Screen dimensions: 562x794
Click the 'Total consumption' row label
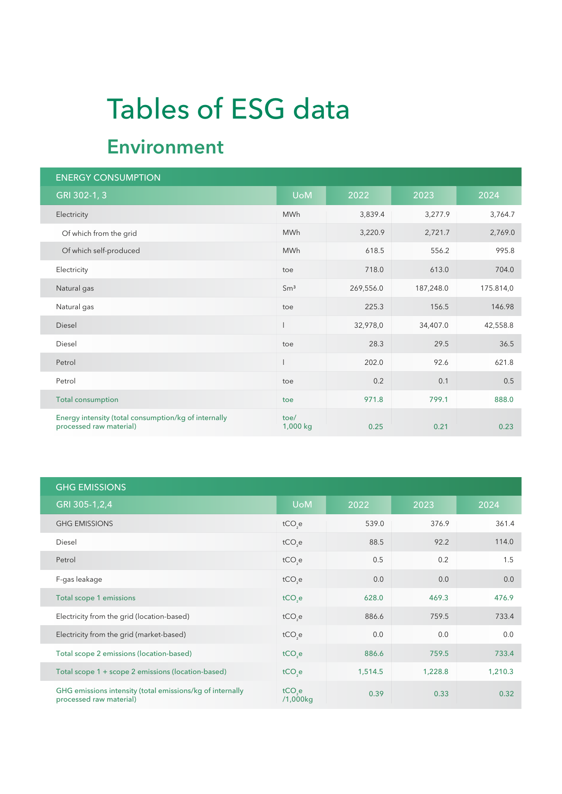click(87, 399)
